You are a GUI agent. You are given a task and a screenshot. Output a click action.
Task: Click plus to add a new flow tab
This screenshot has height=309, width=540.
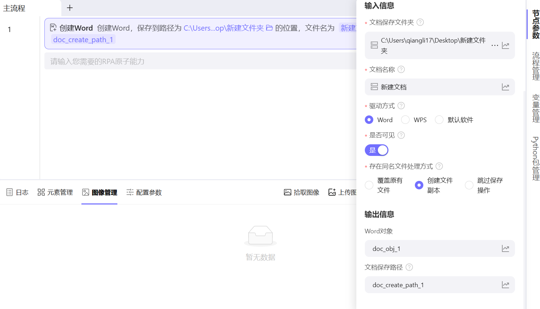69,8
